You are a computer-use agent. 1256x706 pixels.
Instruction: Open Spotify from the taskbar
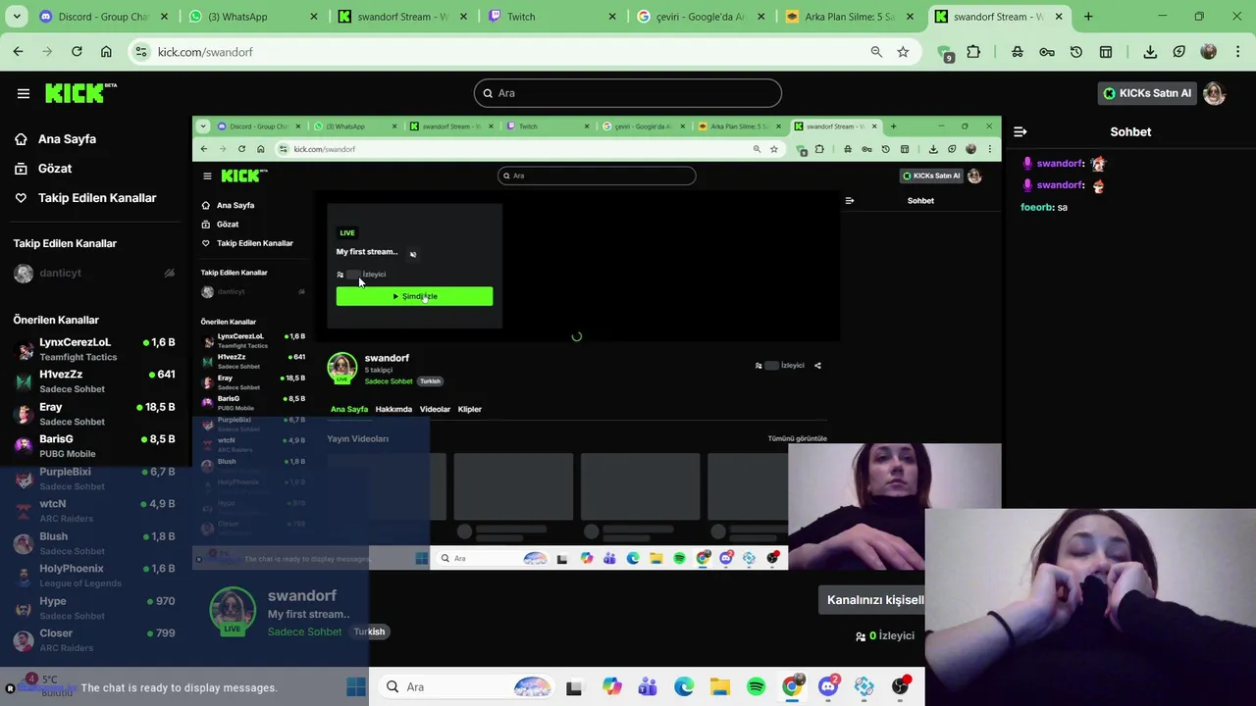[x=756, y=687]
